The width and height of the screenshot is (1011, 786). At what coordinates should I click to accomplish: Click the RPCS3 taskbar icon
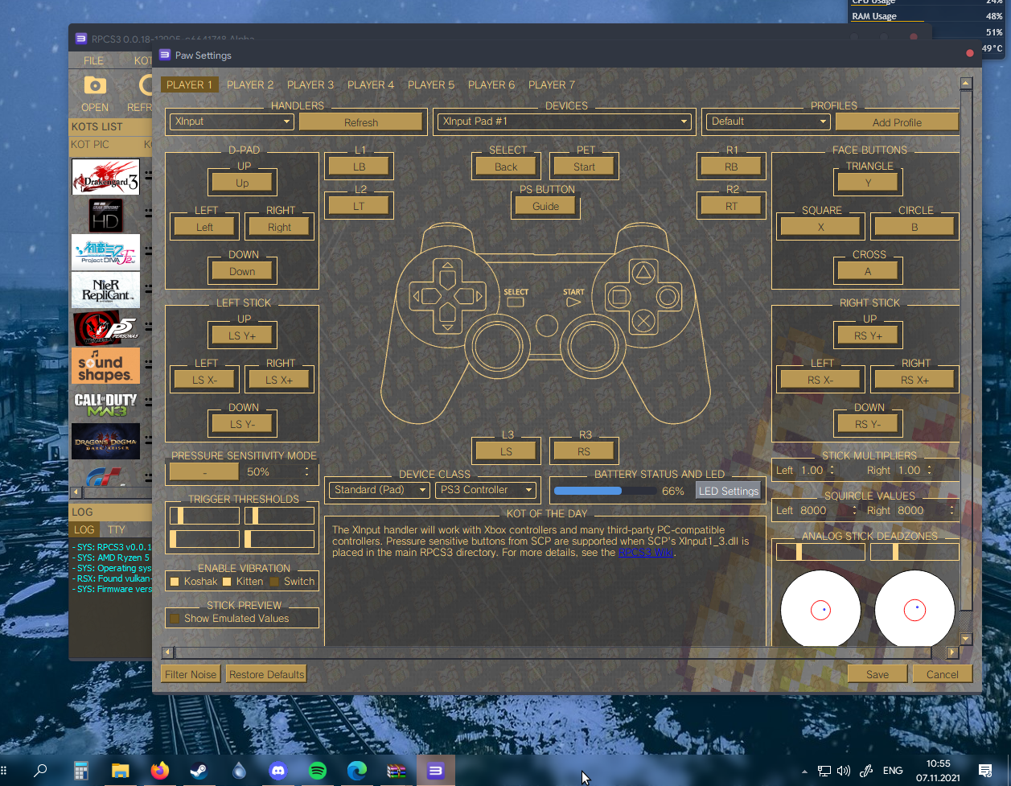pos(435,771)
